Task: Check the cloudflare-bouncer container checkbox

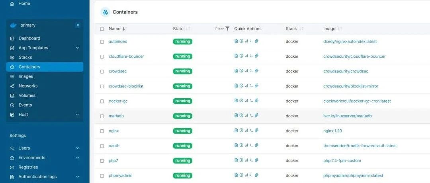Action: pyautogui.click(x=102, y=57)
